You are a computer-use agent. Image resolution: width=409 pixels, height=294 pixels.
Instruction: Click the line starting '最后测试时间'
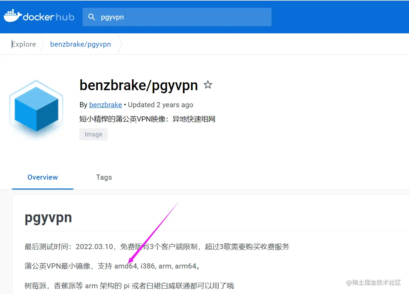157,247
